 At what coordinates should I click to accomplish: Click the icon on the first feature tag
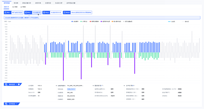(x=6, y=12)
